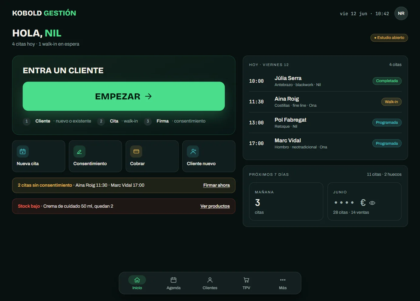Open Agenda from bottom navigation

(x=174, y=283)
